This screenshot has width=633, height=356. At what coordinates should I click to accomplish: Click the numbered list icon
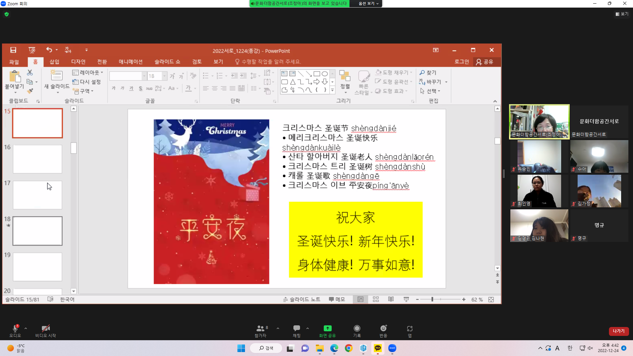[220, 76]
